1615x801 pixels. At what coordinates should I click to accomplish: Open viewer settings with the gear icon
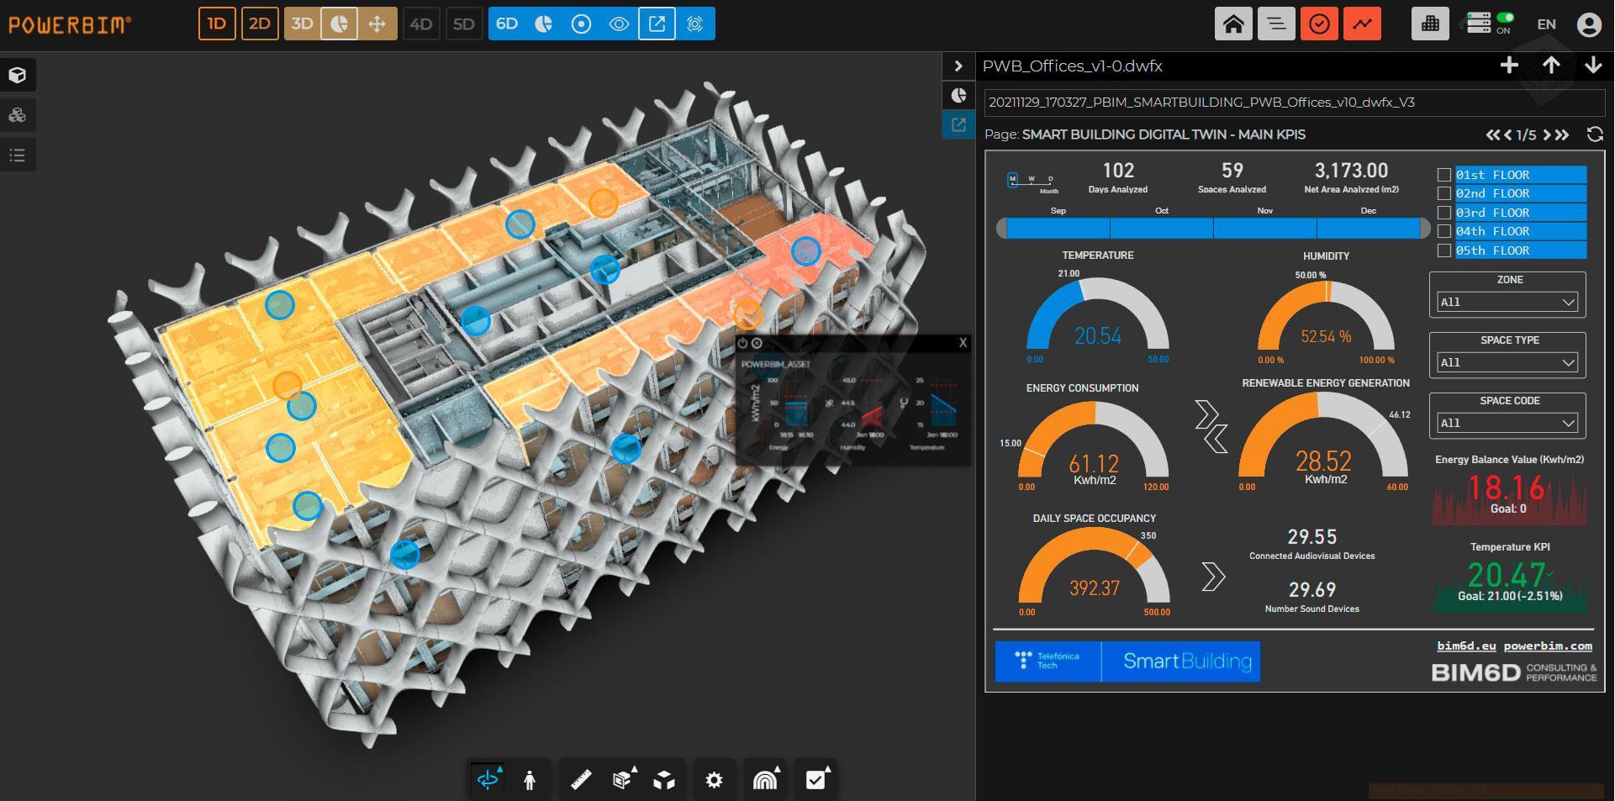coord(714,779)
